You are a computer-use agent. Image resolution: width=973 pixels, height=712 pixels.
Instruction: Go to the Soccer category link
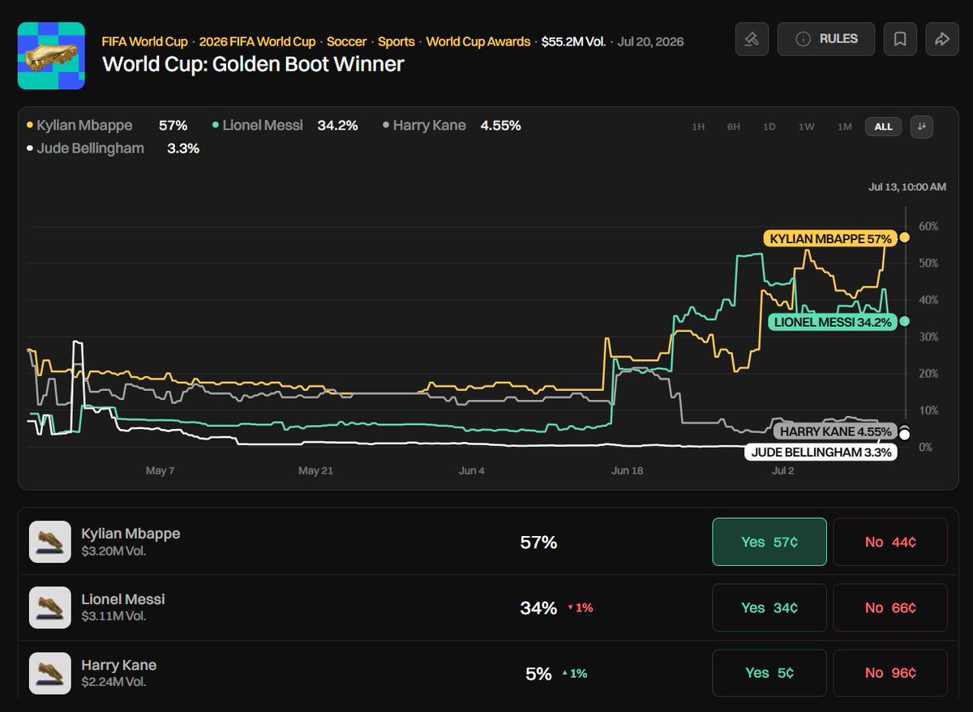346,41
